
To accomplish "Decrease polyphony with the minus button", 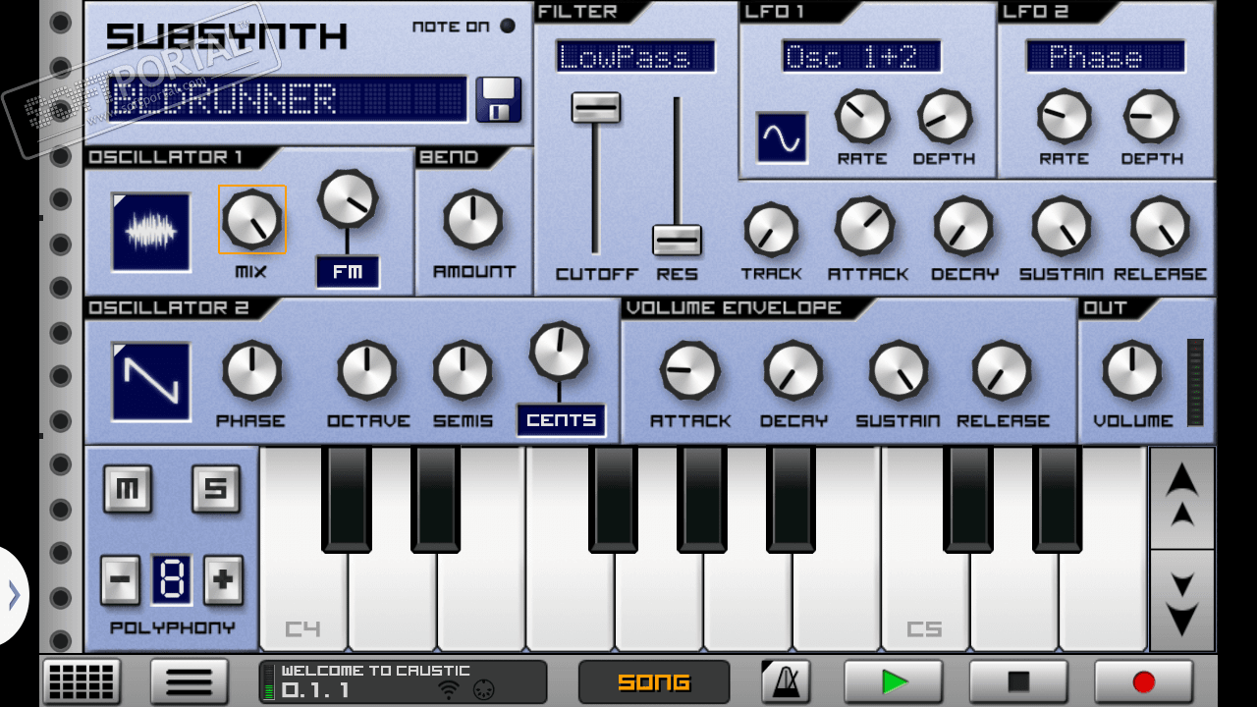I will [x=121, y=580].
